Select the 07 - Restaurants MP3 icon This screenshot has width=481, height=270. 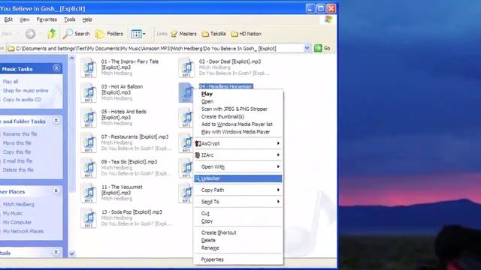(89, 142)
